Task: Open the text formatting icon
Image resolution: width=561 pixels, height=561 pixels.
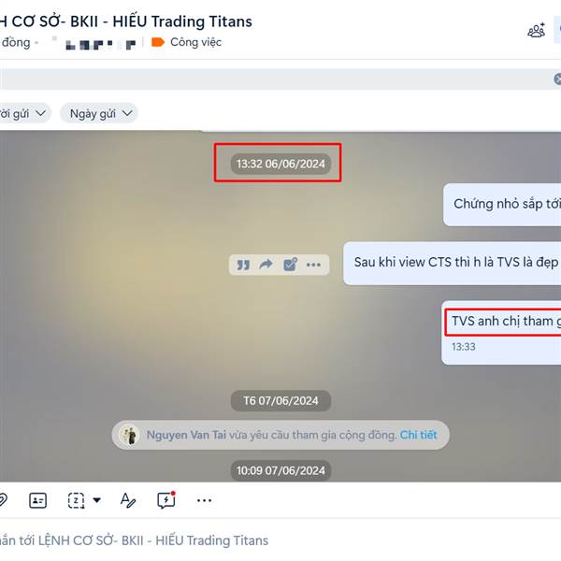Action: [128, 500]
